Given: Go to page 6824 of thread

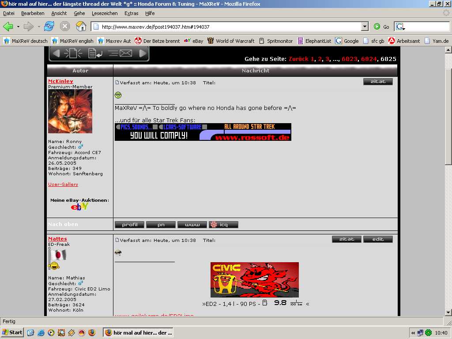Looking at the screenshot, I should coord(369,59).
